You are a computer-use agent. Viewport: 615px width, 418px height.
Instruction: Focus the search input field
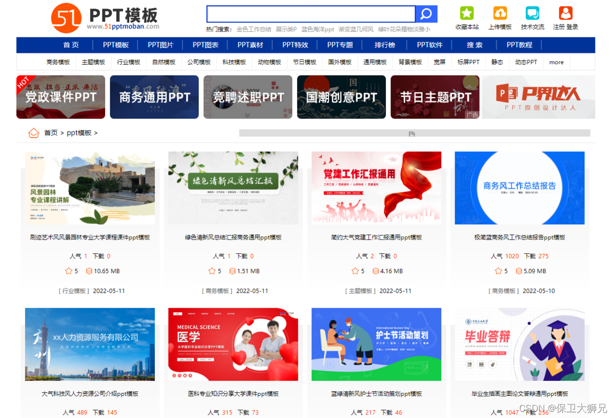click(311, 14)
